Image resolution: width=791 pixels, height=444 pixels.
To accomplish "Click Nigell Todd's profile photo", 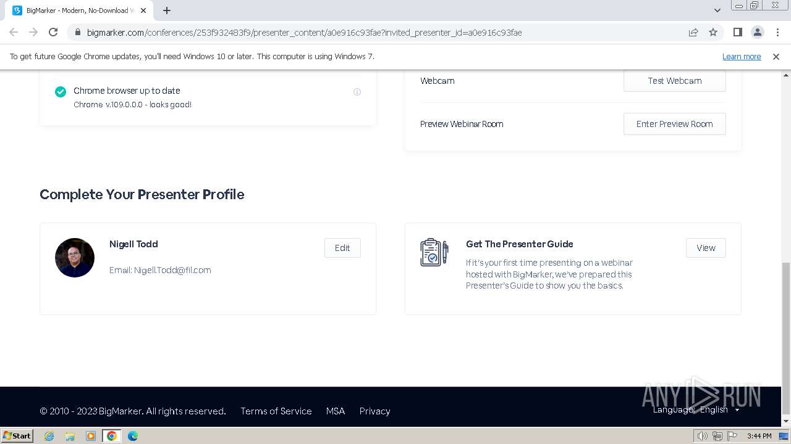I will click(75, 258).
